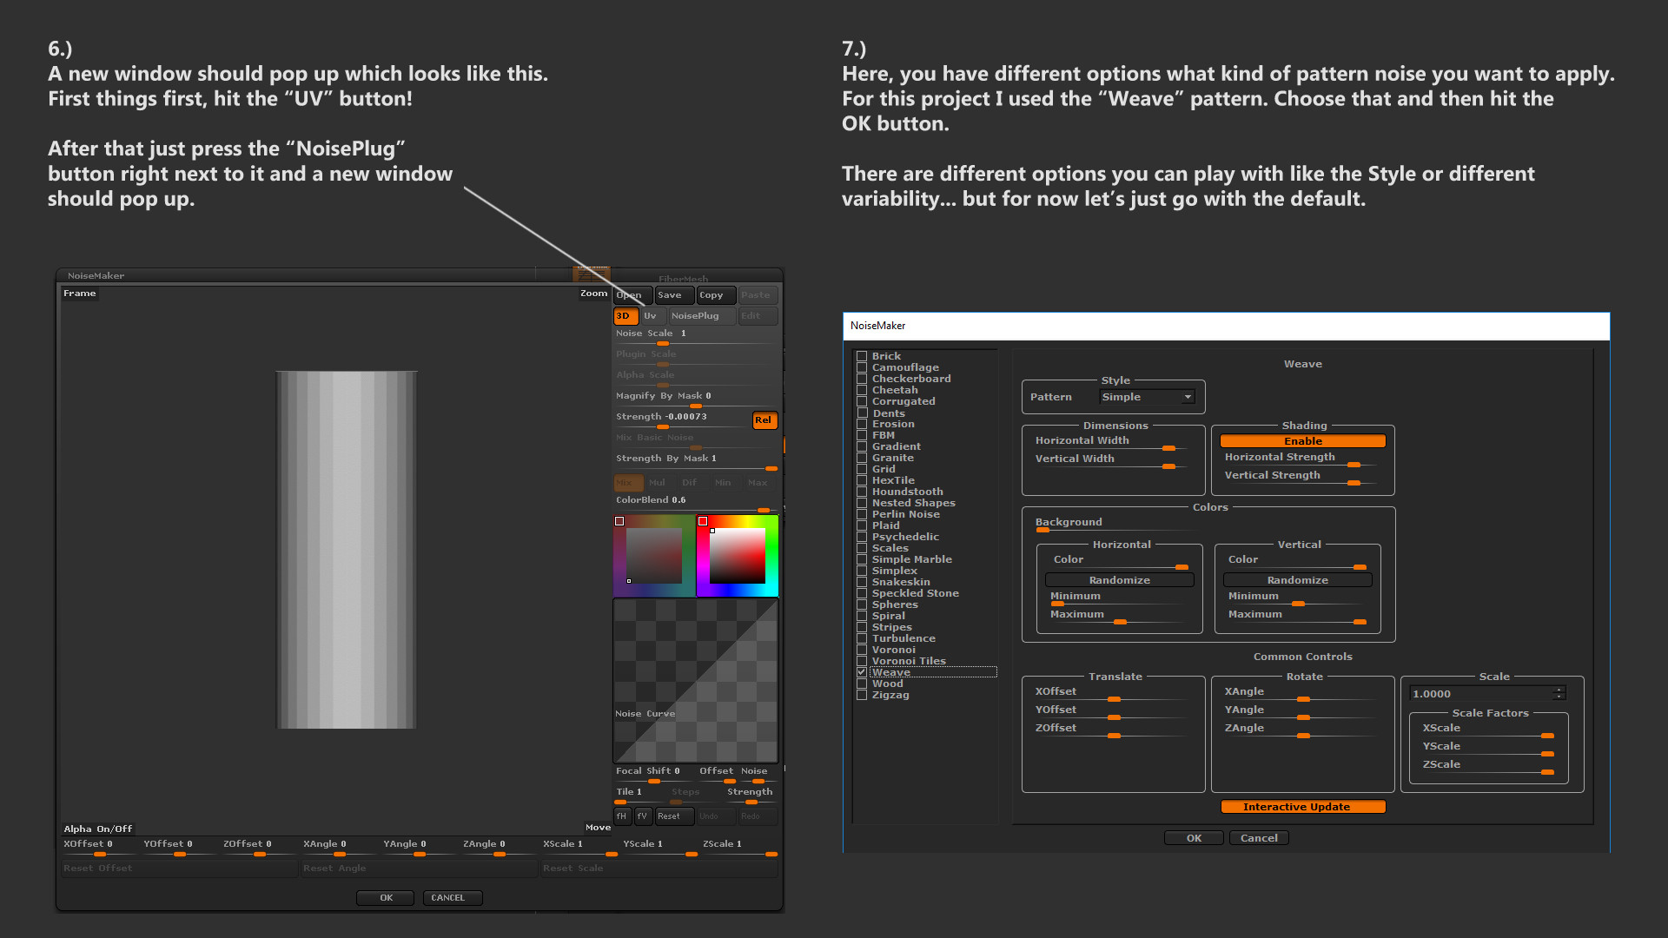Click the Move control in preview
The width and height of the screenshot is (1668, 938).
pos(598,828)
